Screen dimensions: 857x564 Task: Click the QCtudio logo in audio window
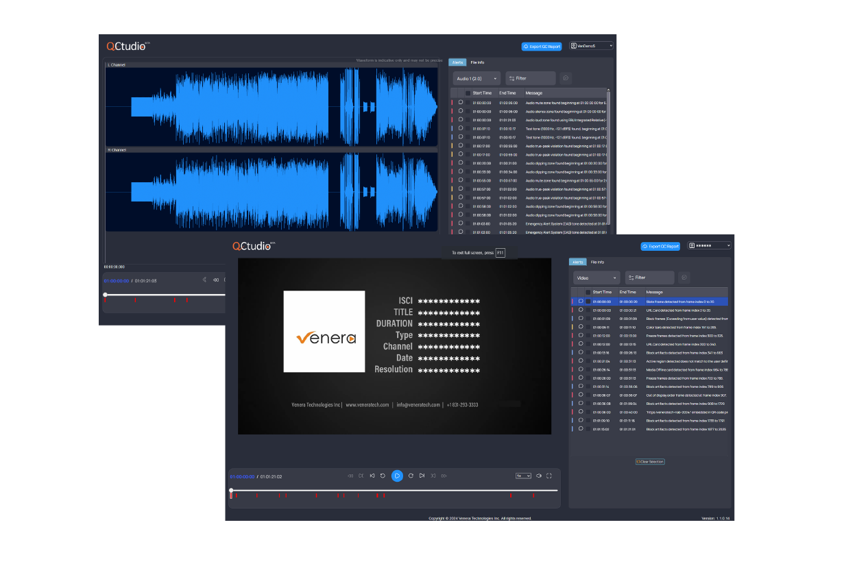coord(128,46)
